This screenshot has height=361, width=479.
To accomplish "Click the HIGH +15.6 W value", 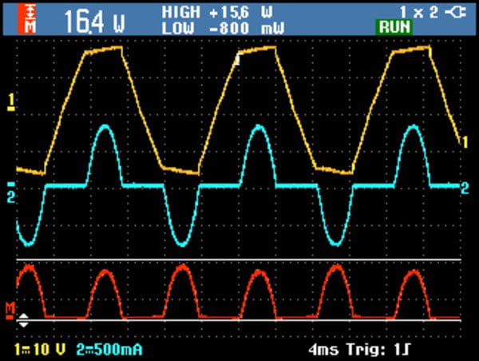I will (x=217, y=13).
